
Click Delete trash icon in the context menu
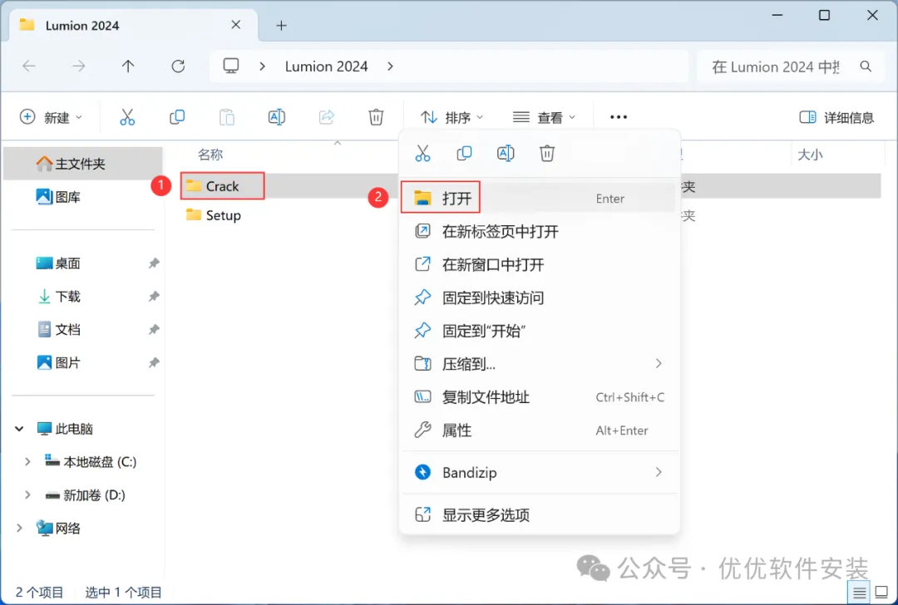click(547, 154)
